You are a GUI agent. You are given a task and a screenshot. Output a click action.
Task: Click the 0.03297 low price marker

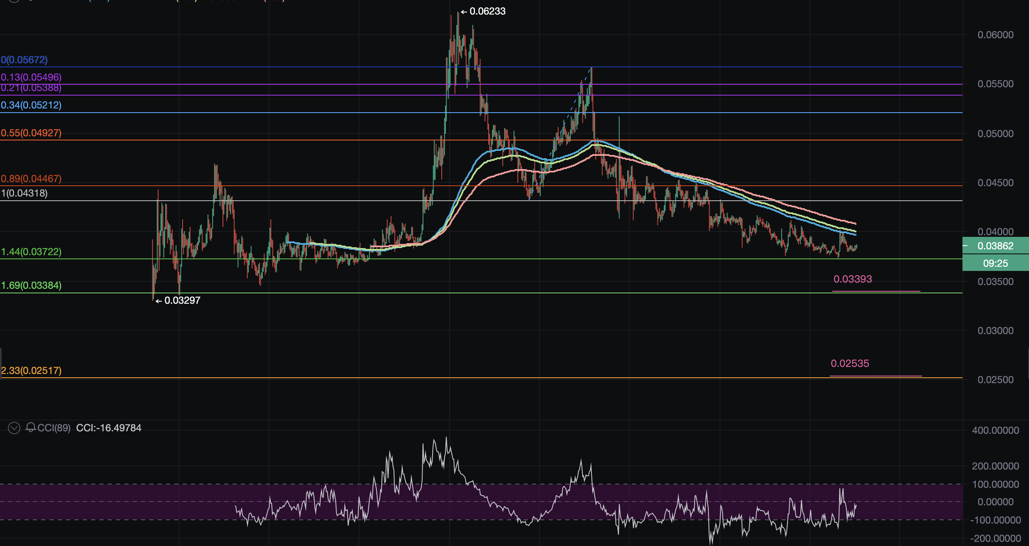[x=182, y=300]
